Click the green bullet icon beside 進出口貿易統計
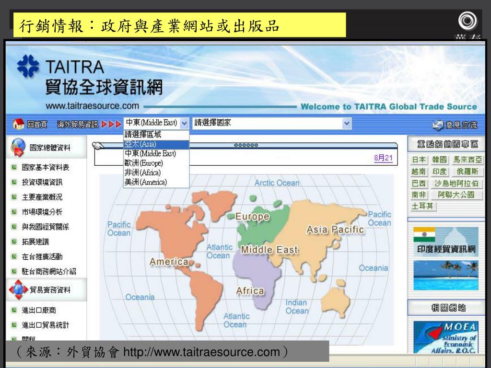Viewport: 491px width, 368px height. pos(14,325)
